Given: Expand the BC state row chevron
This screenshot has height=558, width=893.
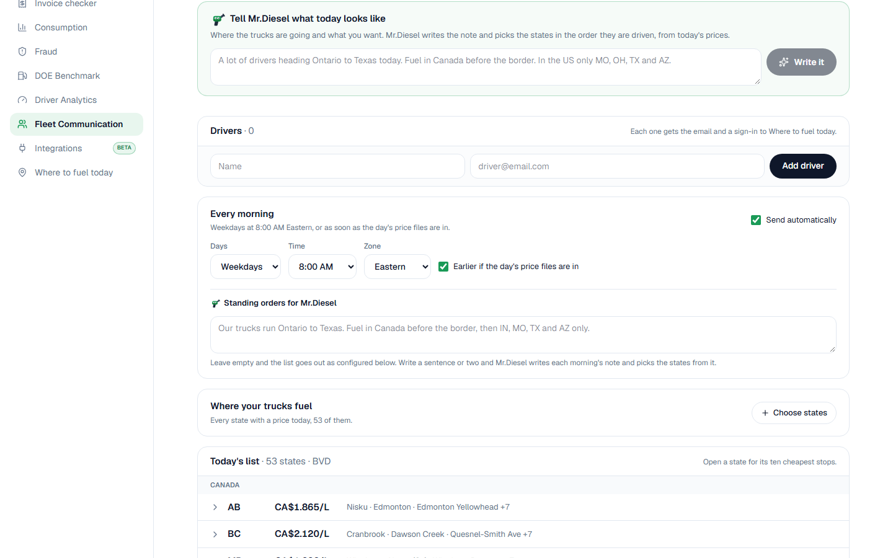Looking at the screenshot, I should tap(215, 534).
